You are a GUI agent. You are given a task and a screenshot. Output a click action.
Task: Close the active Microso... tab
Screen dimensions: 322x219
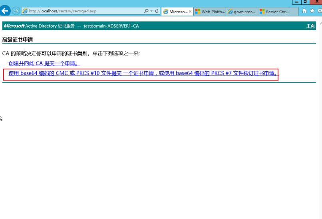pos(190,12)
